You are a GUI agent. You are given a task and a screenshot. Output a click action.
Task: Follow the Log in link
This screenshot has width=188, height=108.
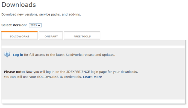click(x=18, y=55)
